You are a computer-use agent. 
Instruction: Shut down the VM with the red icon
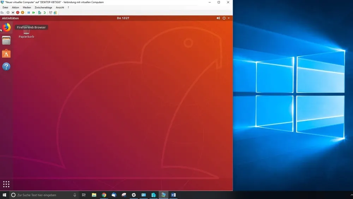tap(18, 13)
